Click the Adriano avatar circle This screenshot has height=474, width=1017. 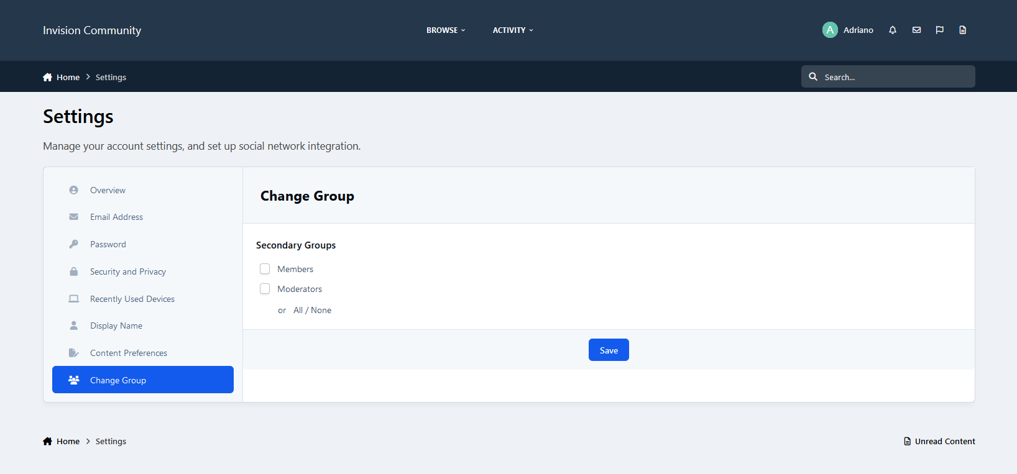pyautogui.click(x=830, y=30)
